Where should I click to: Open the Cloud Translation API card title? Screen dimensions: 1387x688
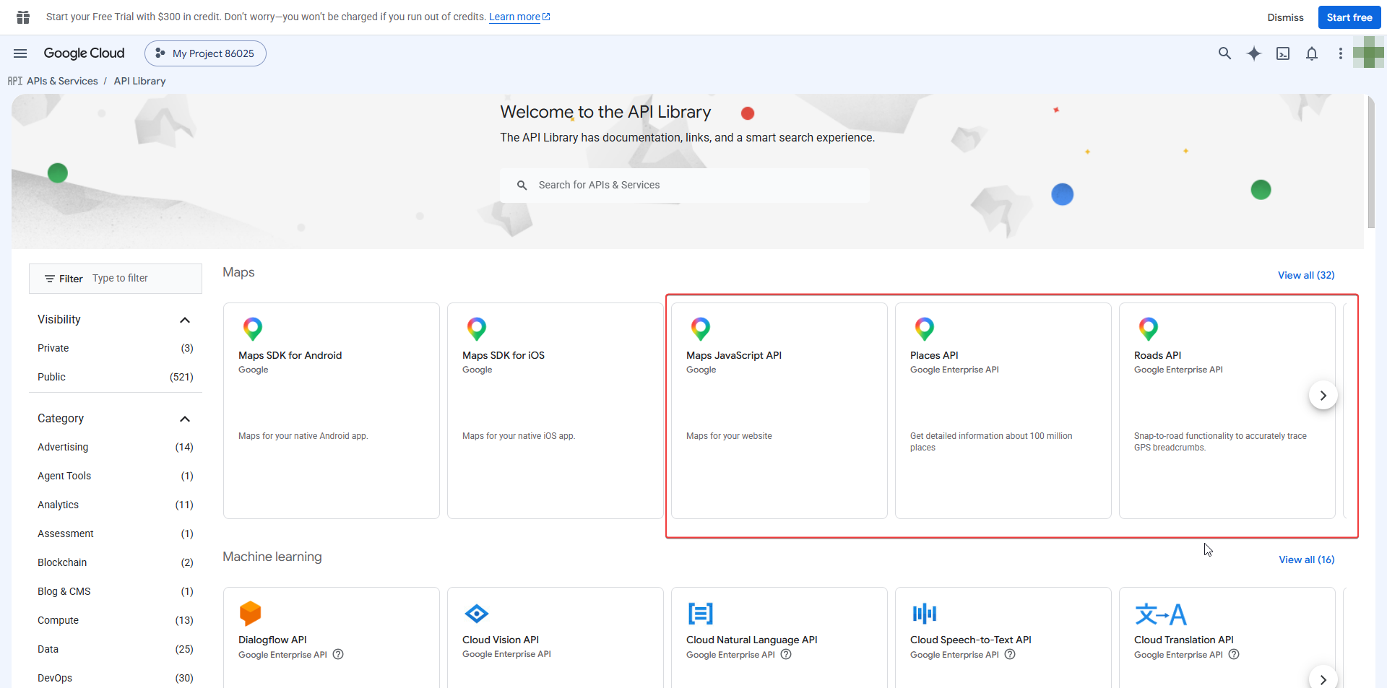pos(1184,640)
